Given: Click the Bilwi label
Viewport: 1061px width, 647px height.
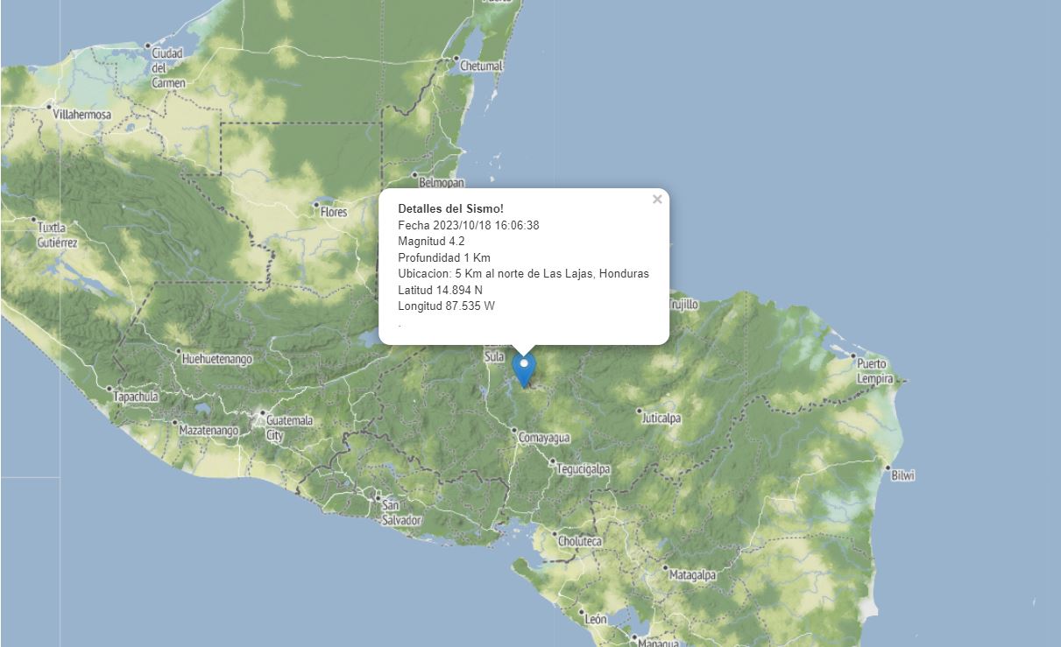Looking at the screenshot, I should click(x=903, y=475).
